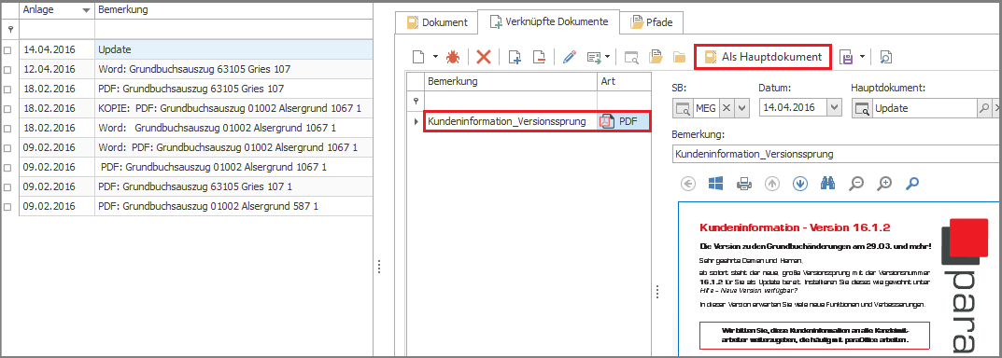Viewport: 1002px width, 358px height.
Task: Open the SB dropdown list
Action: (x=741, y=108)
